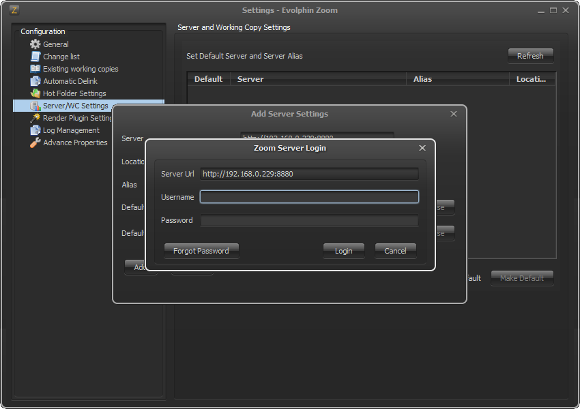This screenshot has height=409, width=580.
Task: Cancel the Zoom Server Login
Action: 395,251
